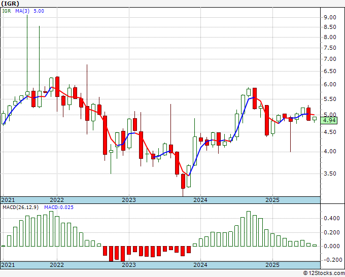345x277 pixels.
Task: Click the 4.00 price axis label
Action: click(x=330, y=151)
